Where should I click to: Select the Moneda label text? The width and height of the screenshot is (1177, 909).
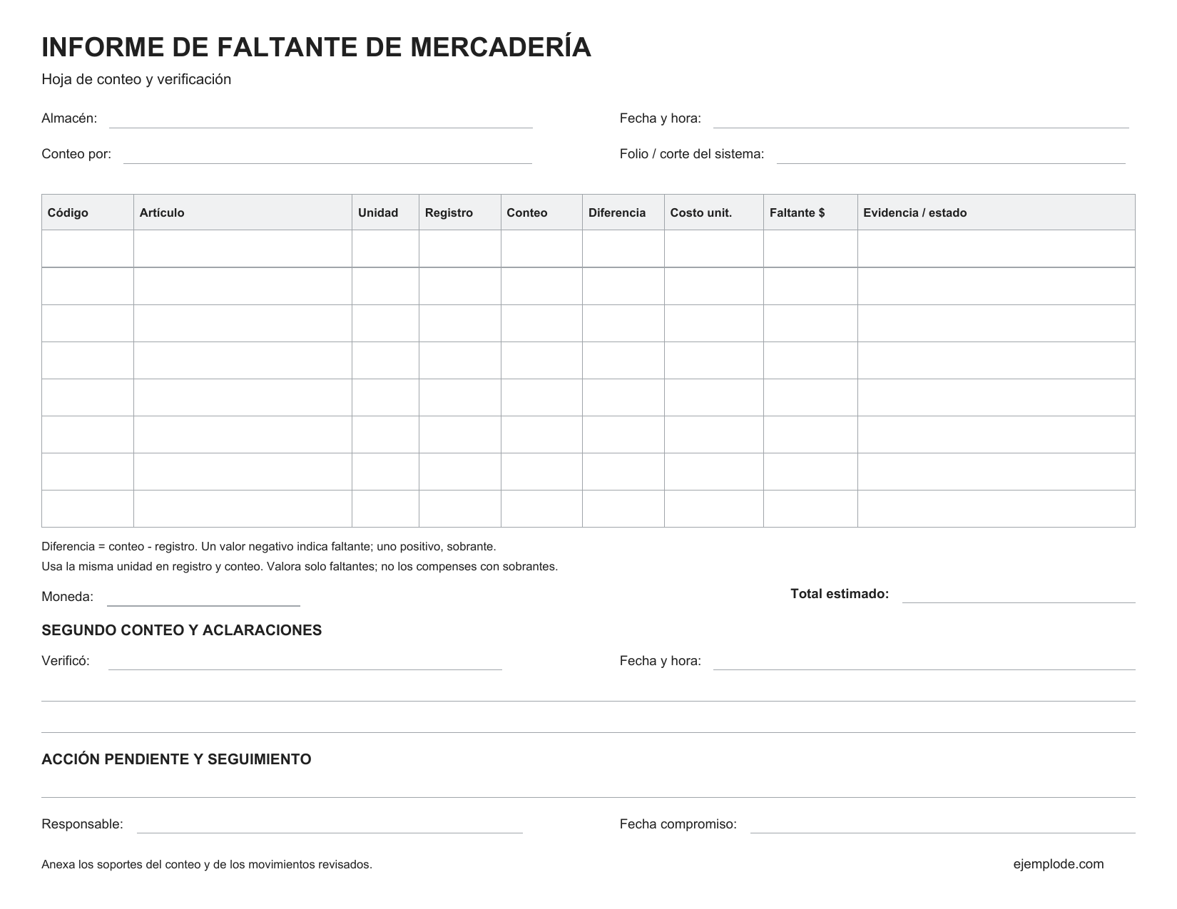tap(68, 597)
